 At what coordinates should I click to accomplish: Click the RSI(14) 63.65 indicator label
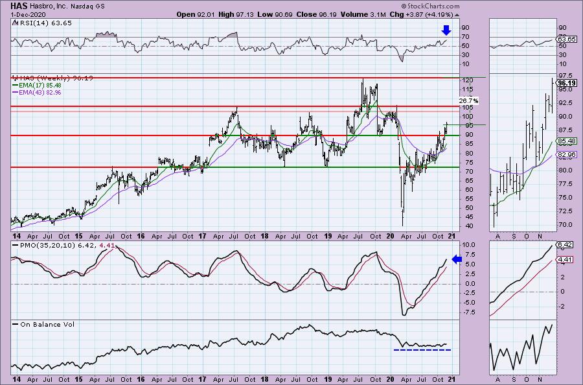(42, 23)
